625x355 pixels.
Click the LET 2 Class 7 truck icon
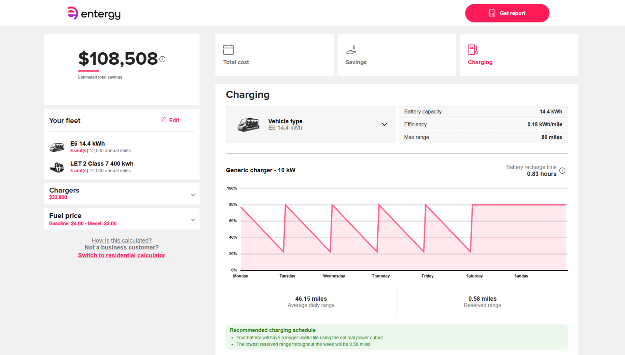pyautogui.click(x=57, y=167)
